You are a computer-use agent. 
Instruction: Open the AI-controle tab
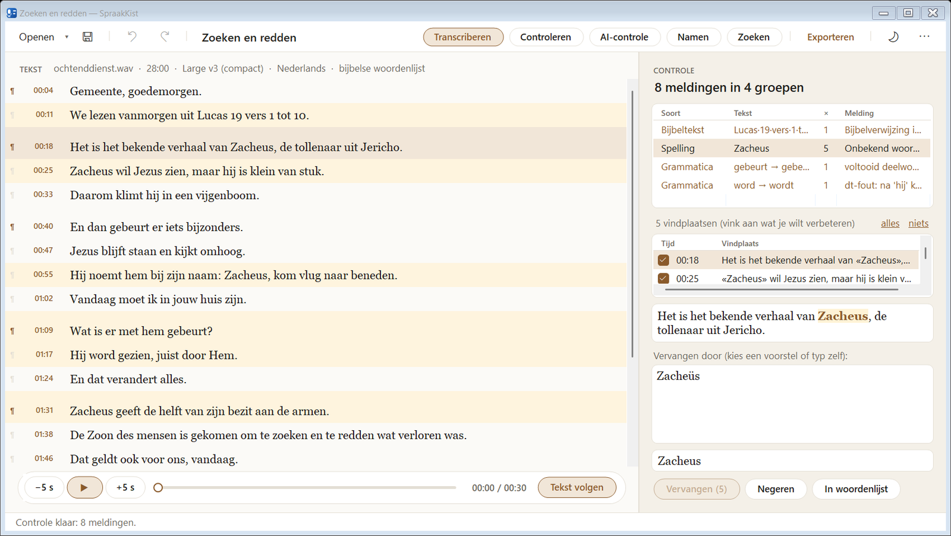(624, 37)
